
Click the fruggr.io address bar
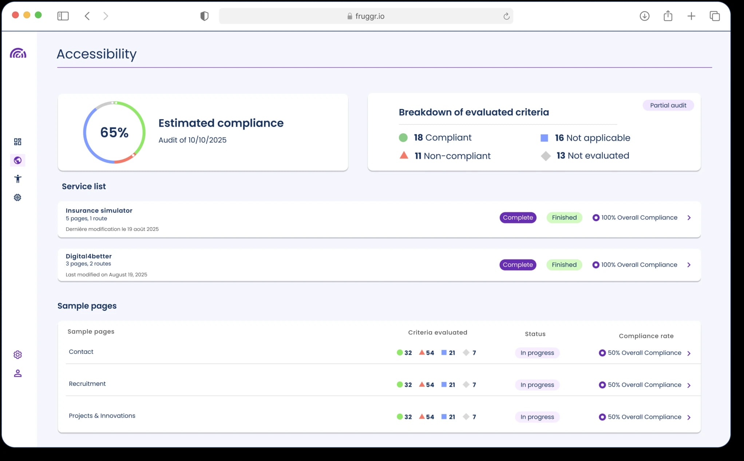(x=366, y=16)
